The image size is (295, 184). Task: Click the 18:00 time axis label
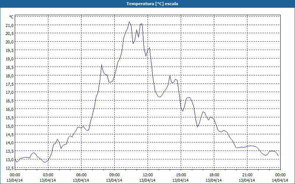pos(214,175)
